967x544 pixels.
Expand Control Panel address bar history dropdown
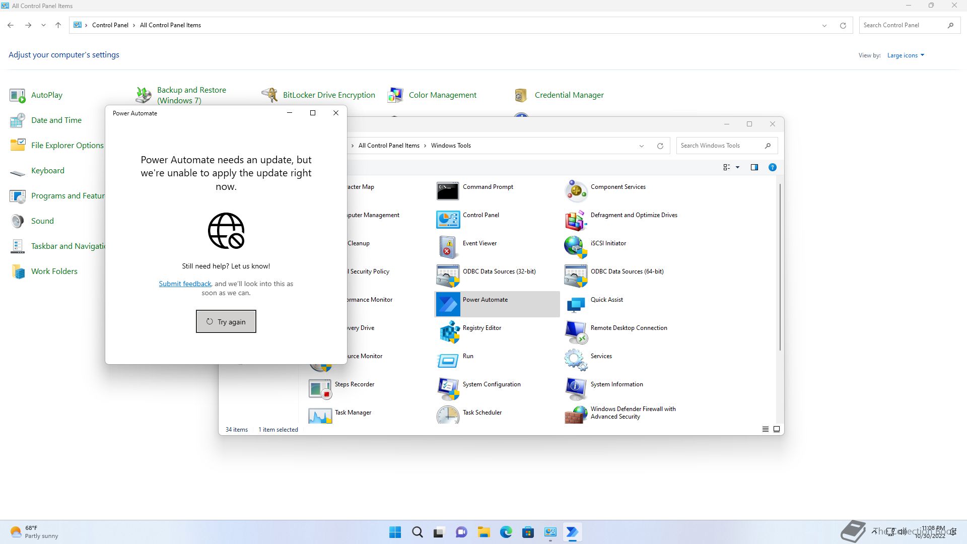pyautogui.click(x=824, y=26)
